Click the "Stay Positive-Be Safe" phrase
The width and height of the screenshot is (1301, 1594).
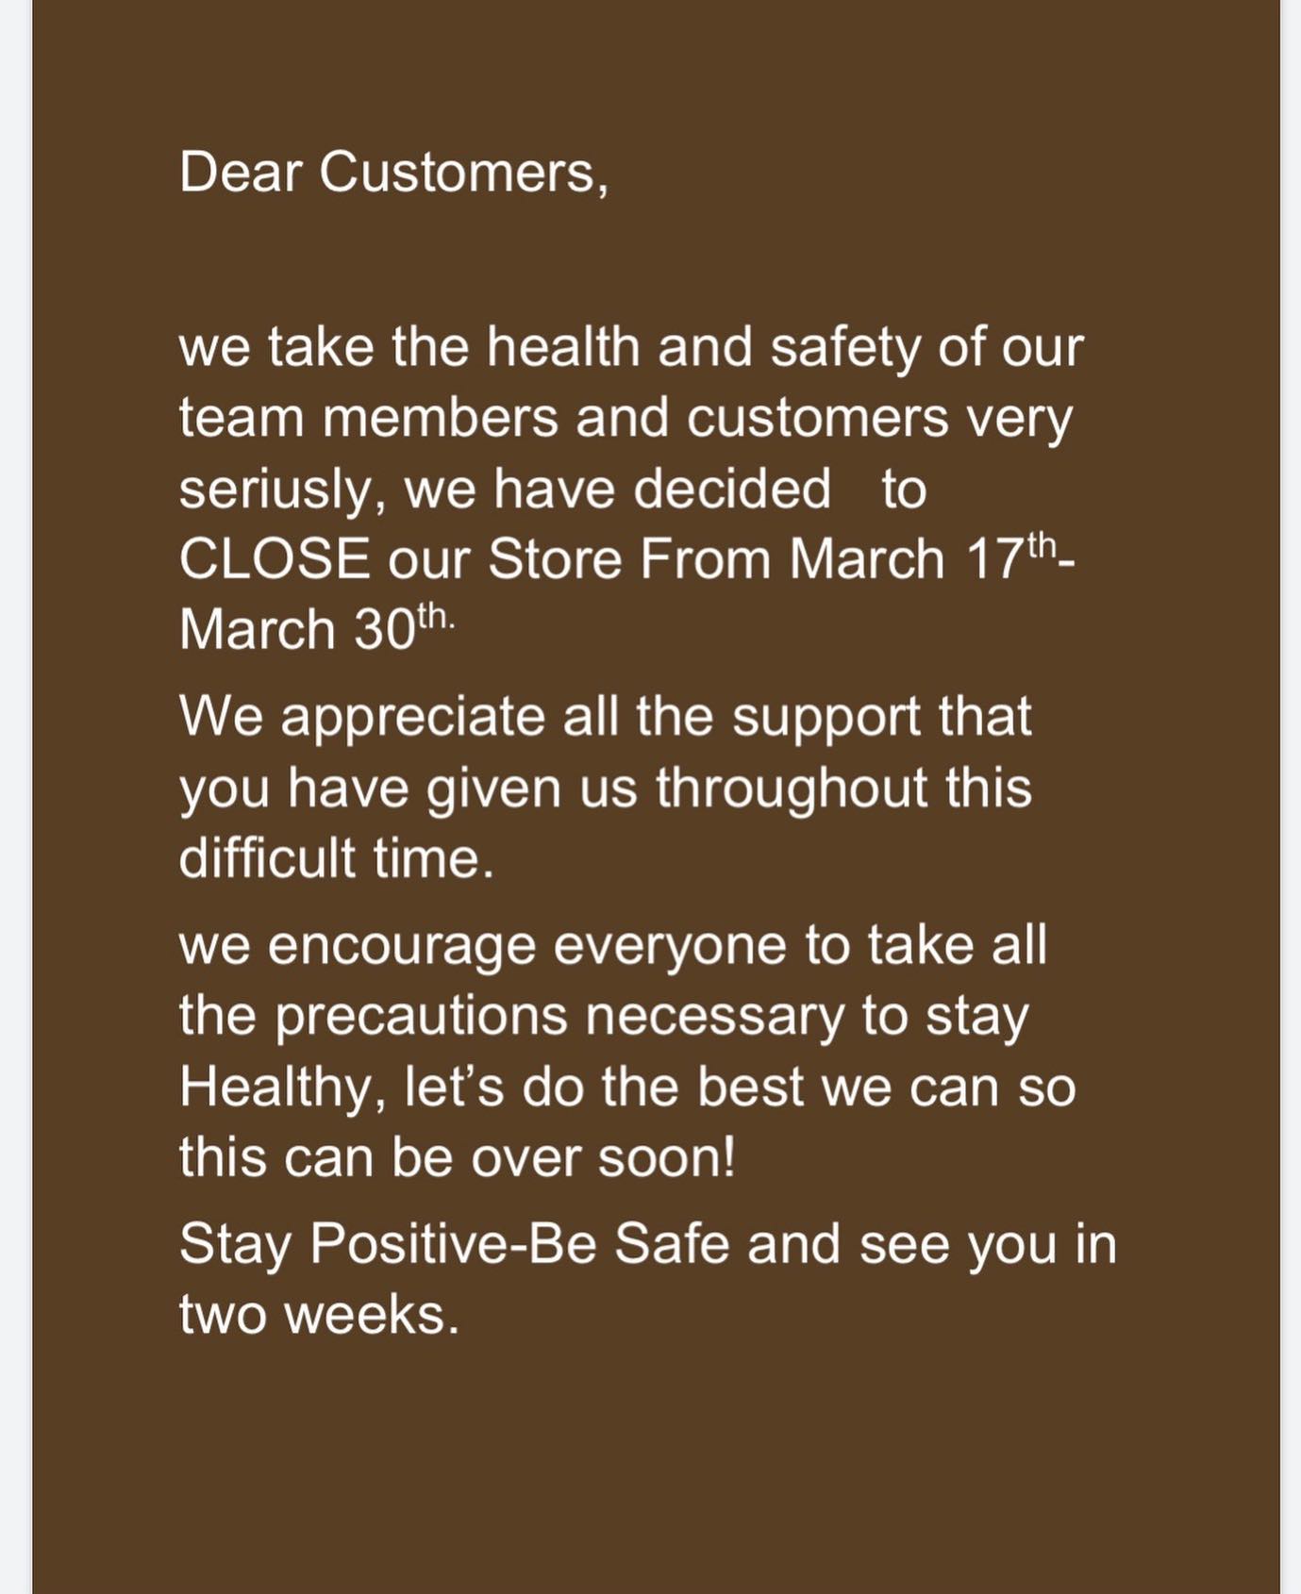coord(455,1244)
